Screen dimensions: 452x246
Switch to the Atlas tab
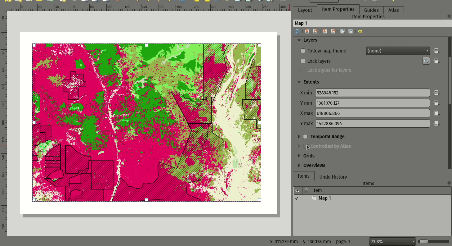click(x=393, y=10)
